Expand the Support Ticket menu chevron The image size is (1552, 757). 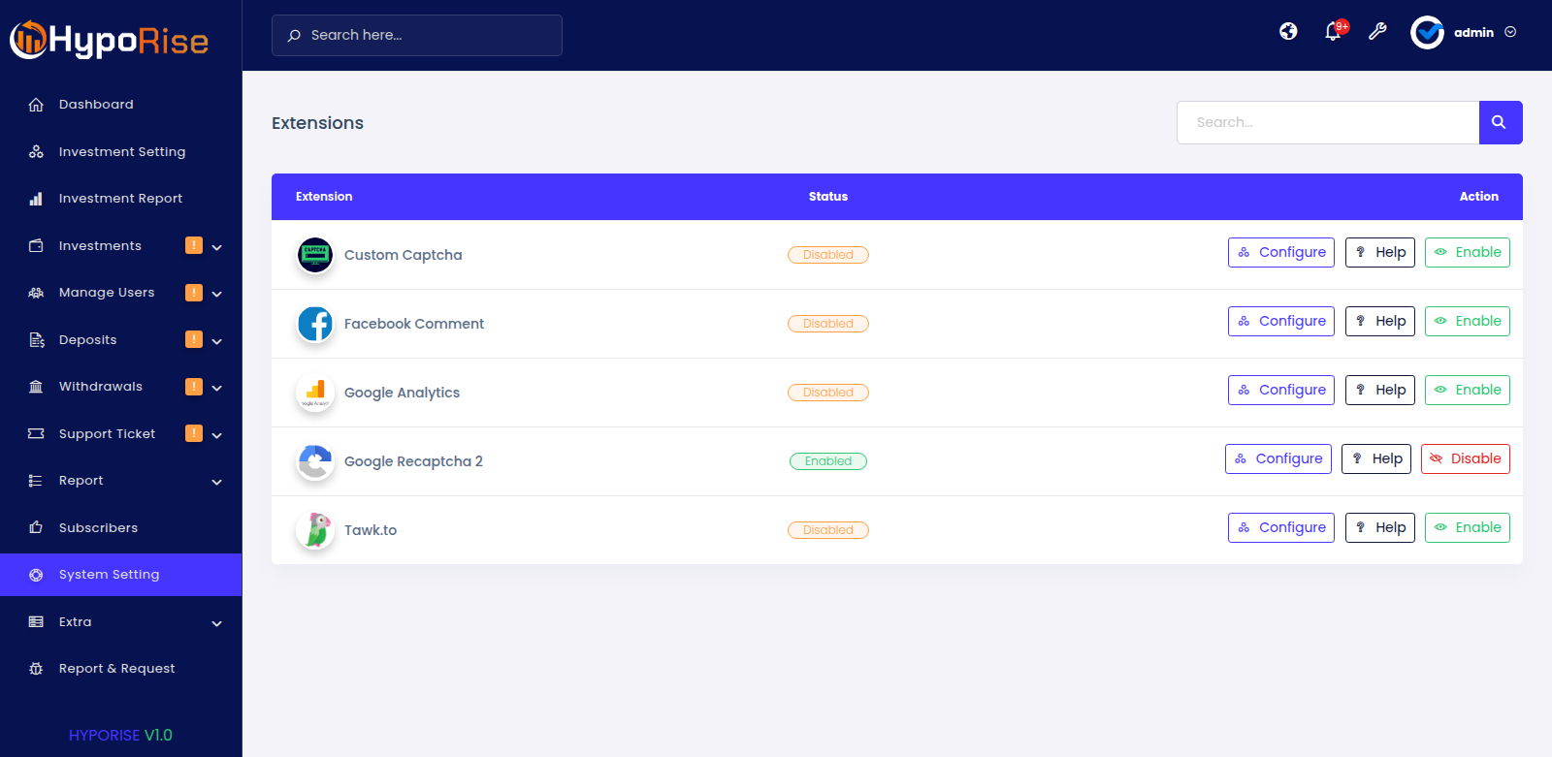(x=217, y=435)
